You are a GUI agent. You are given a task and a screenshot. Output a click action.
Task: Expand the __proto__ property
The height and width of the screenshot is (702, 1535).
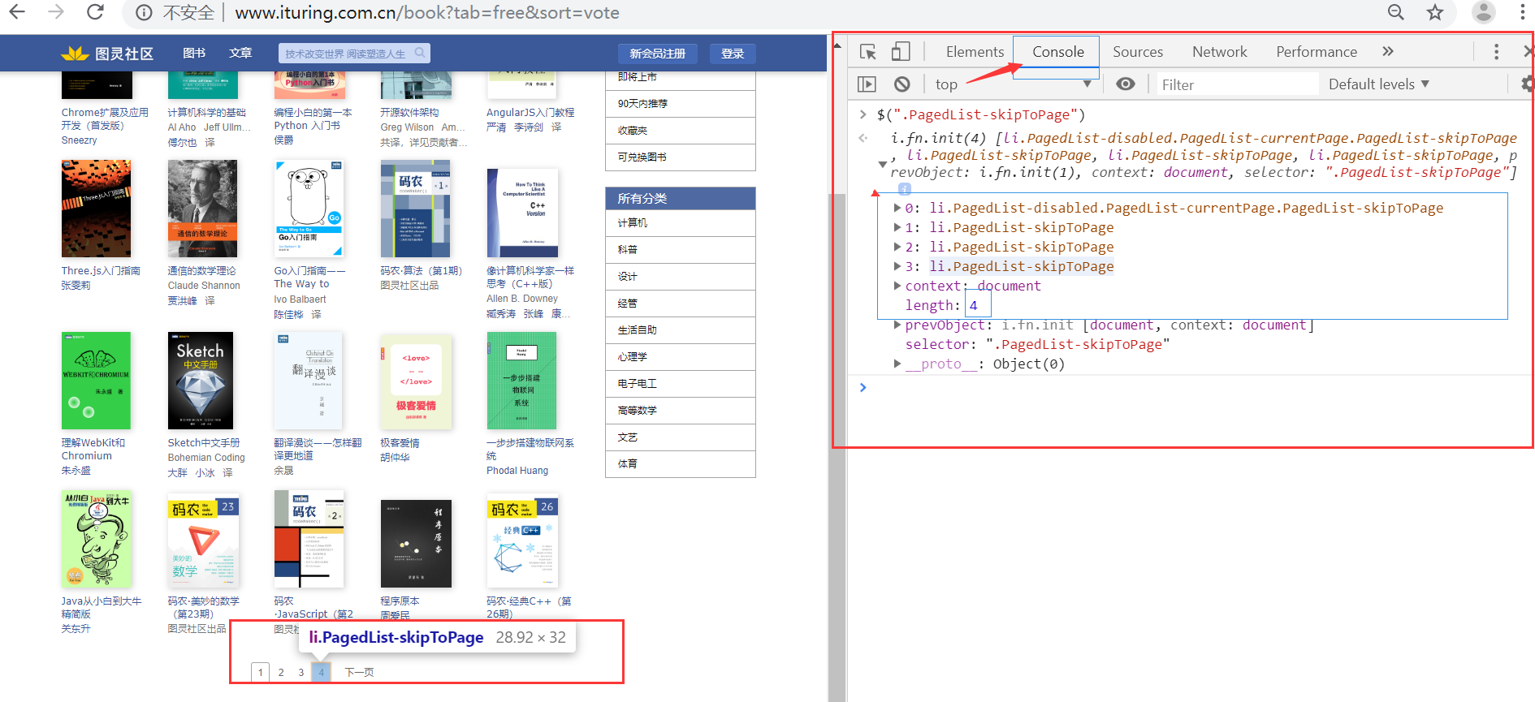click(897, 364)
